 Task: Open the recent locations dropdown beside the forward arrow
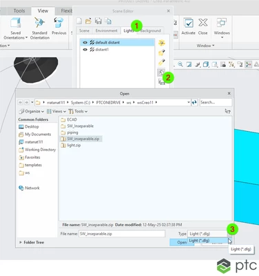tap(32, 102)
